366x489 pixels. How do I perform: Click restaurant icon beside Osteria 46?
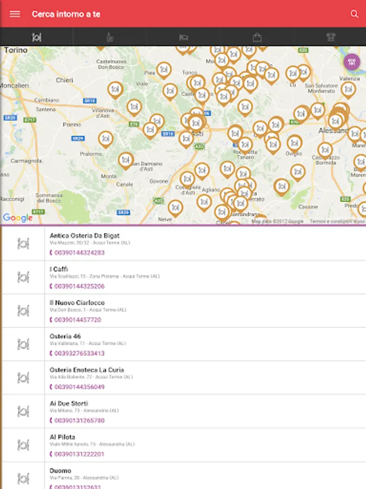click(23, 344)
